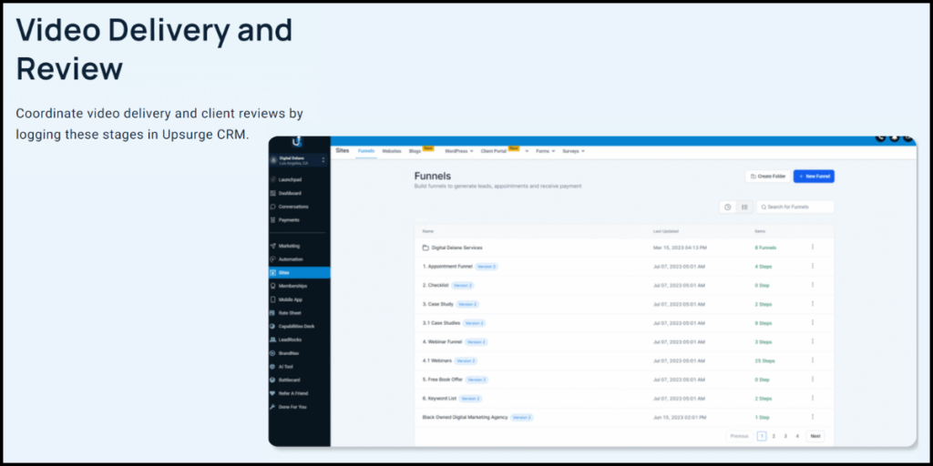
Task: Select page 4 in pagination
Action: (x=797, y=436)
